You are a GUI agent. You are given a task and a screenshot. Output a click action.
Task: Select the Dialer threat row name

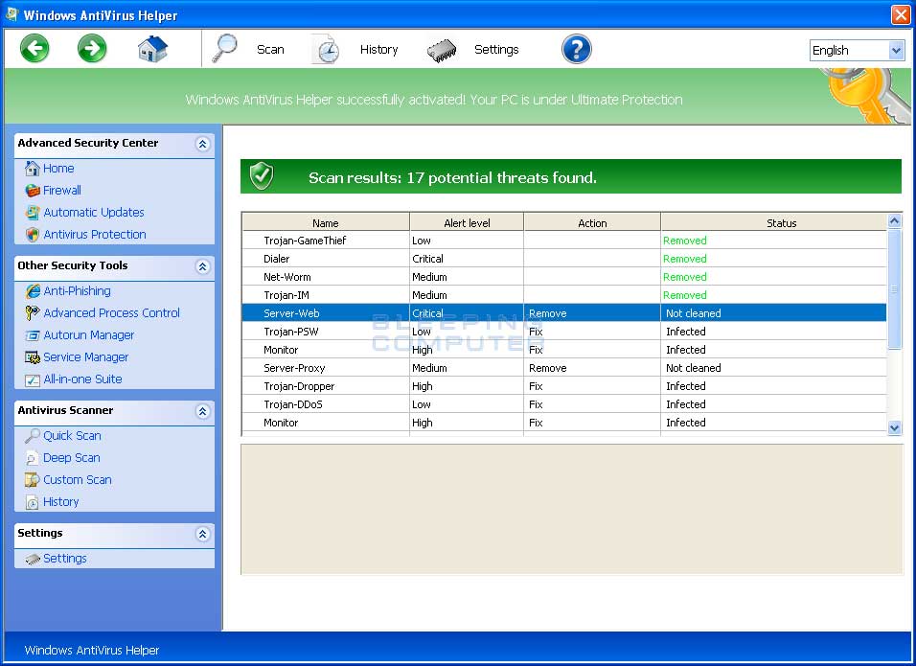coord(276,259)
